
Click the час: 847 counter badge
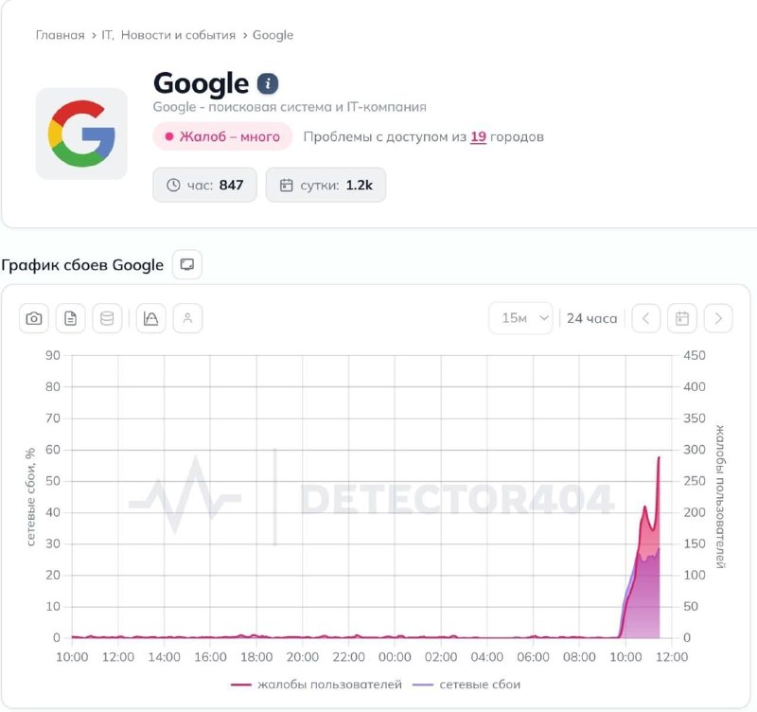pos(204,185)
